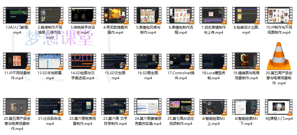
Task: Click the 16.SD图生图.mp4 video thumbnail
Action: point(148,61)
